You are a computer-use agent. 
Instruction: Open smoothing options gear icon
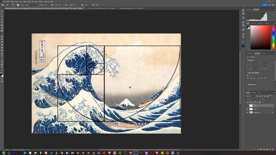point(82,5)
